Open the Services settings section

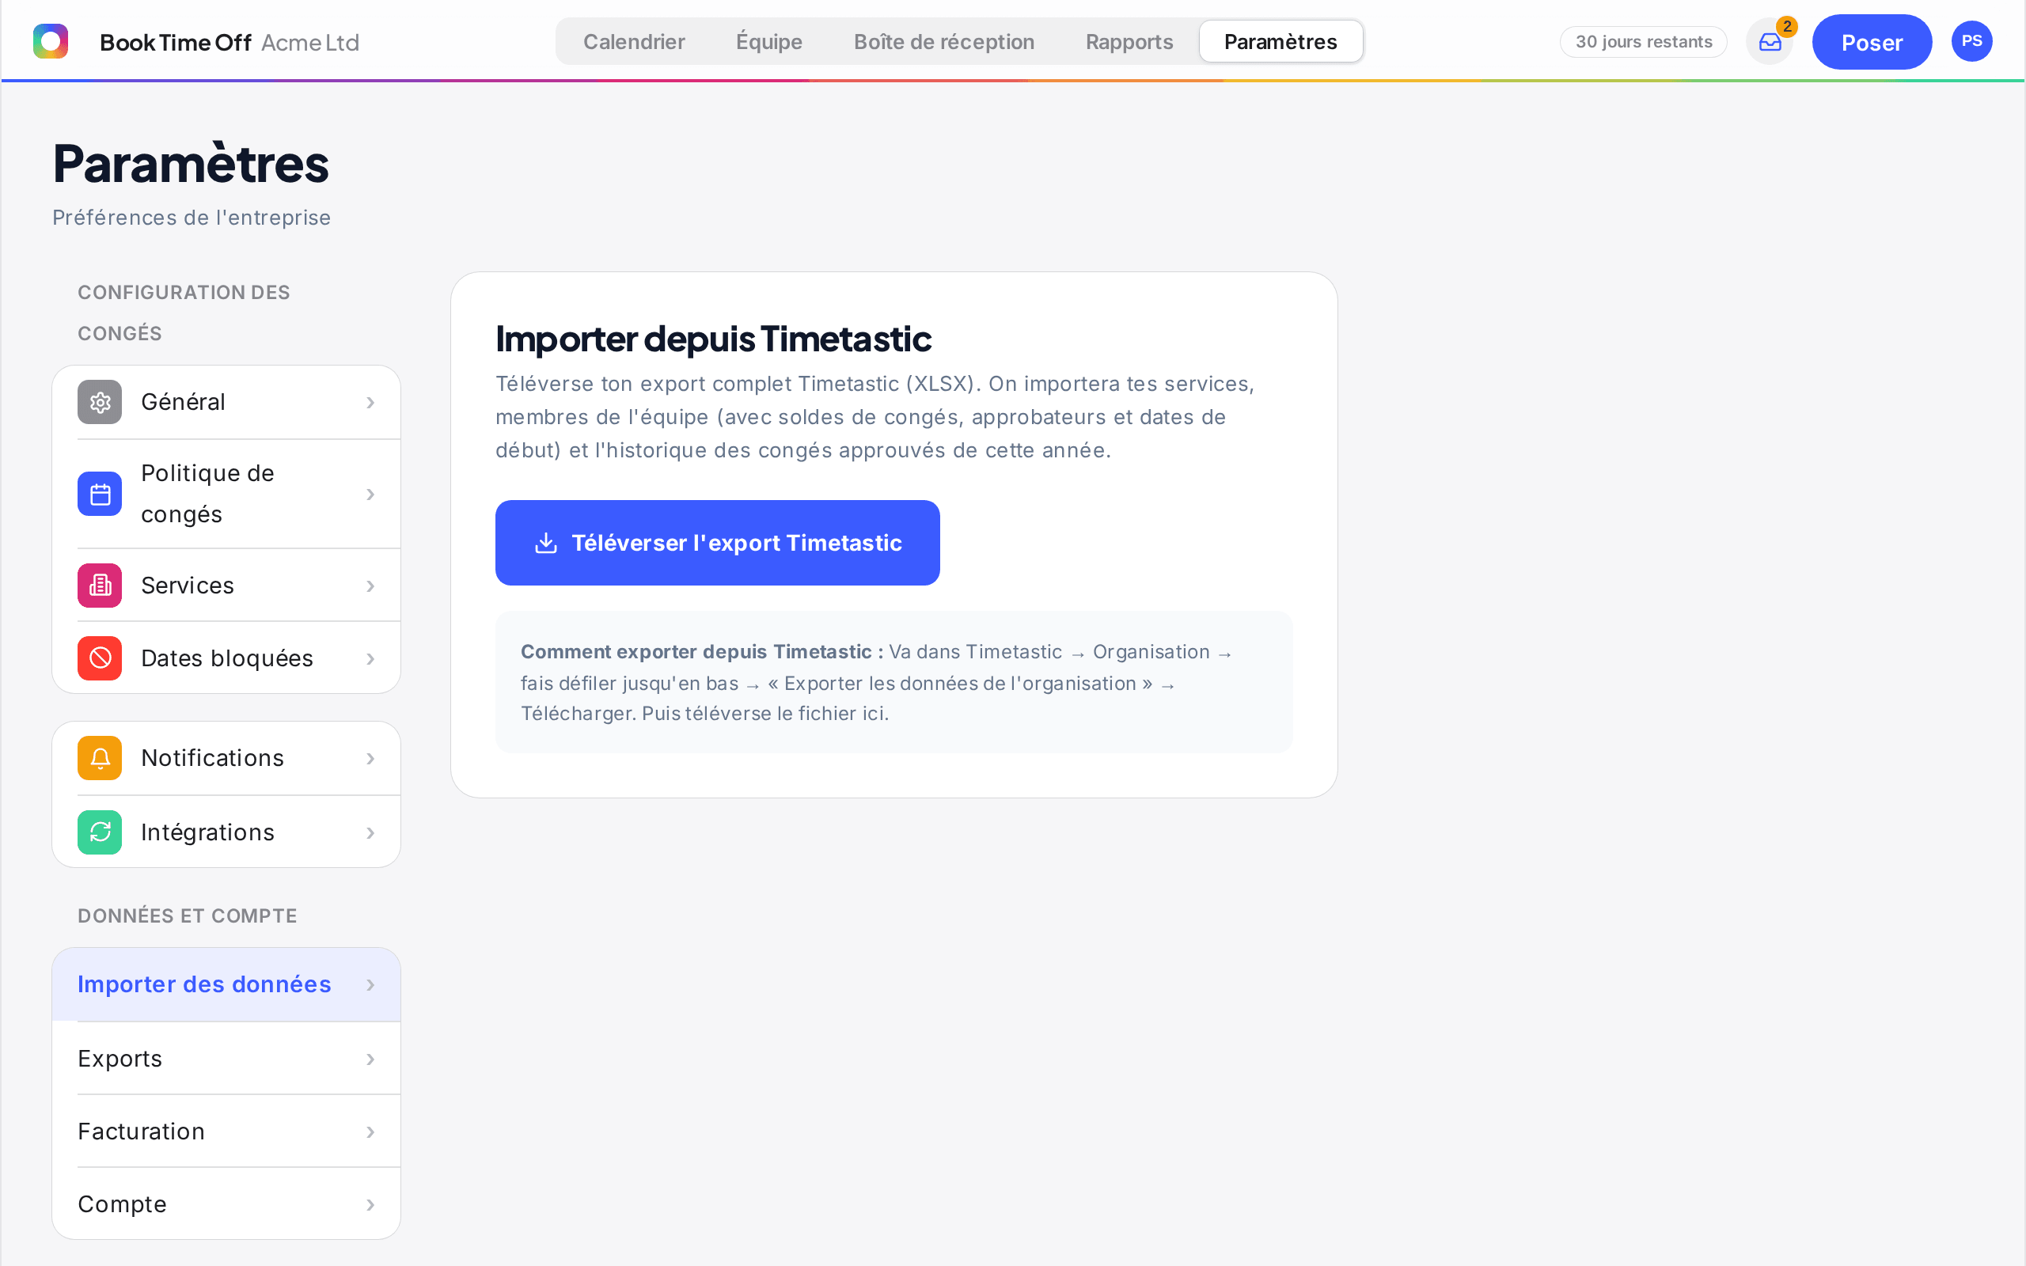coord(226,586)
